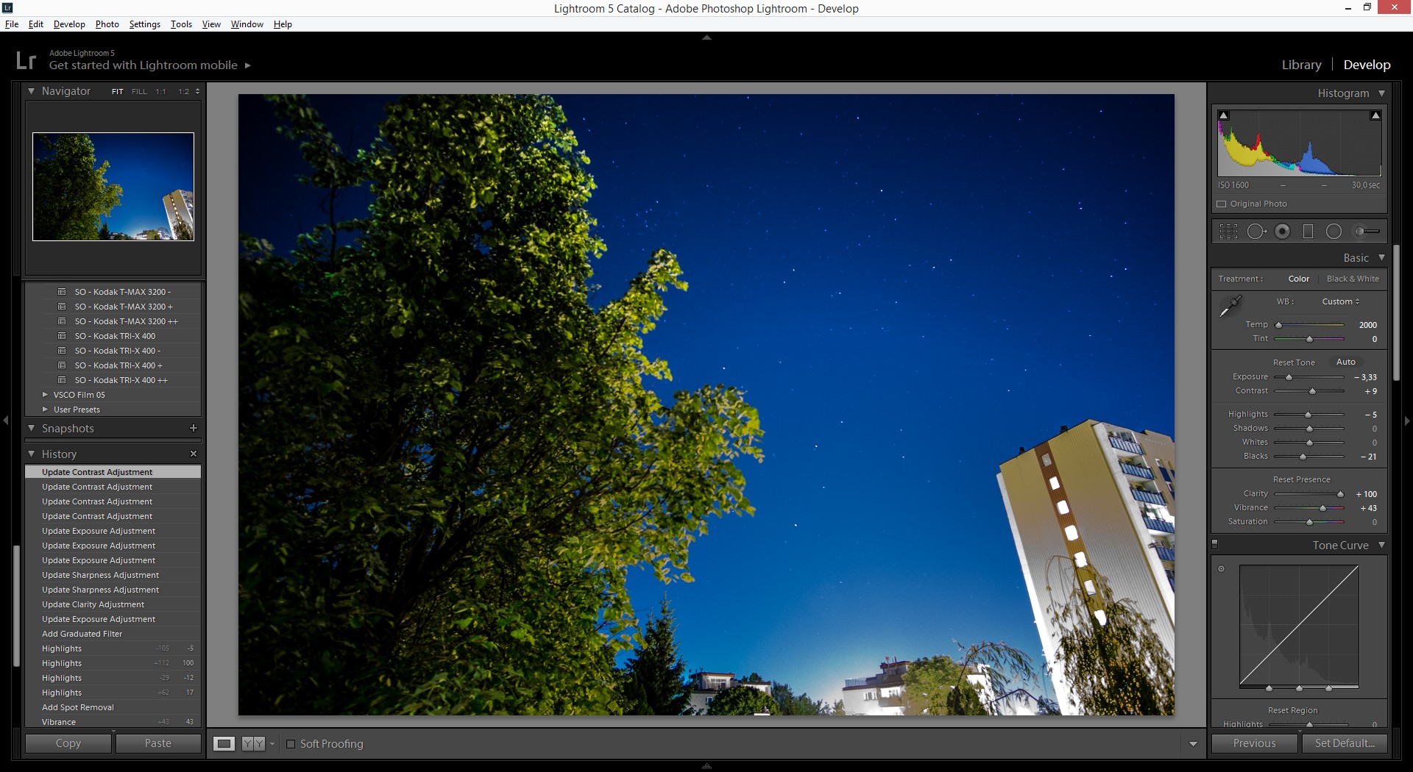Open the WB Custom preset dropdown
Image resolution: width=1413 pixels, height=772 pixels.
[1341, 301]
